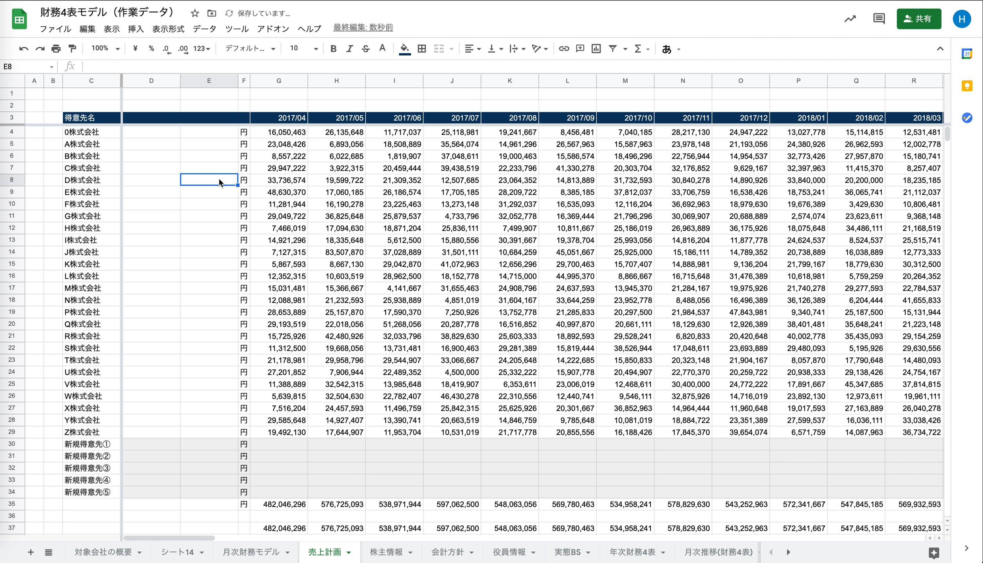Click the paint format roller icon
The height and width of the screenshot is (563, 983).
pos(72,48)
